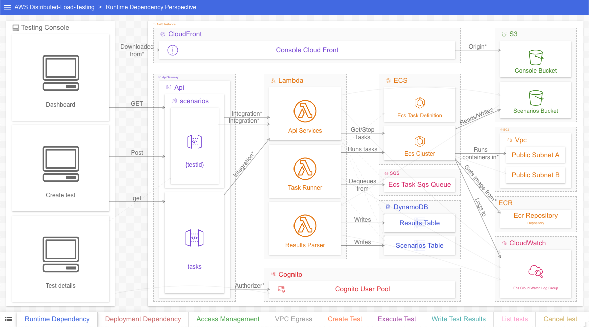This screenshot has height=327, width=589.
Task: Click the Cognito User Pool icon
Action: click(281, 289)
